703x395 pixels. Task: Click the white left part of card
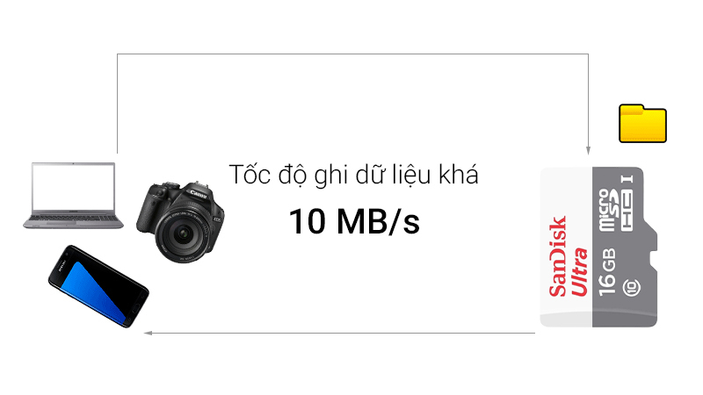point(566,248)
